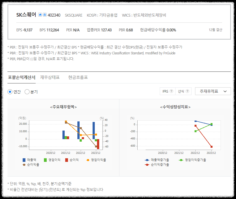Toggle the 영업이익 legend swatch
The height and width of the screenshot is (199, 236).
pos(45,160)
